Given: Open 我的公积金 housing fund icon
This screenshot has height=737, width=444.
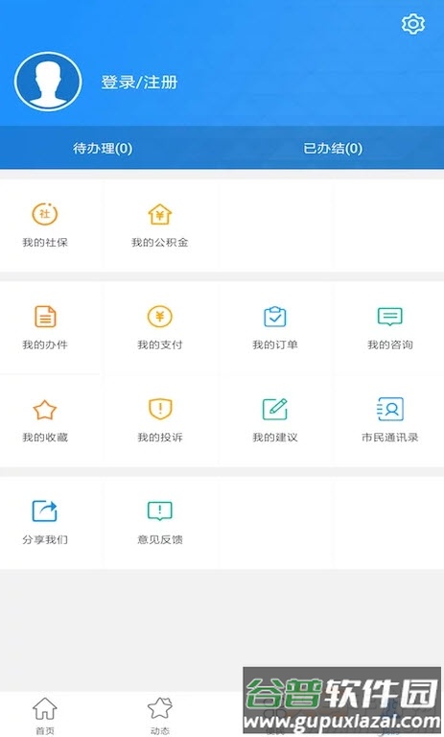Looking at the screenshot, I should pyautogui.click(x=160, y=214).
